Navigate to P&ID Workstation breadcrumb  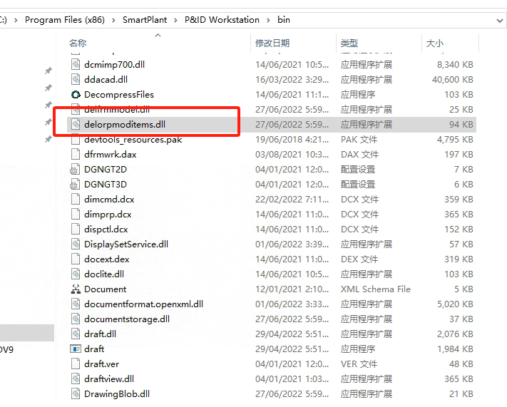[222, 20]
